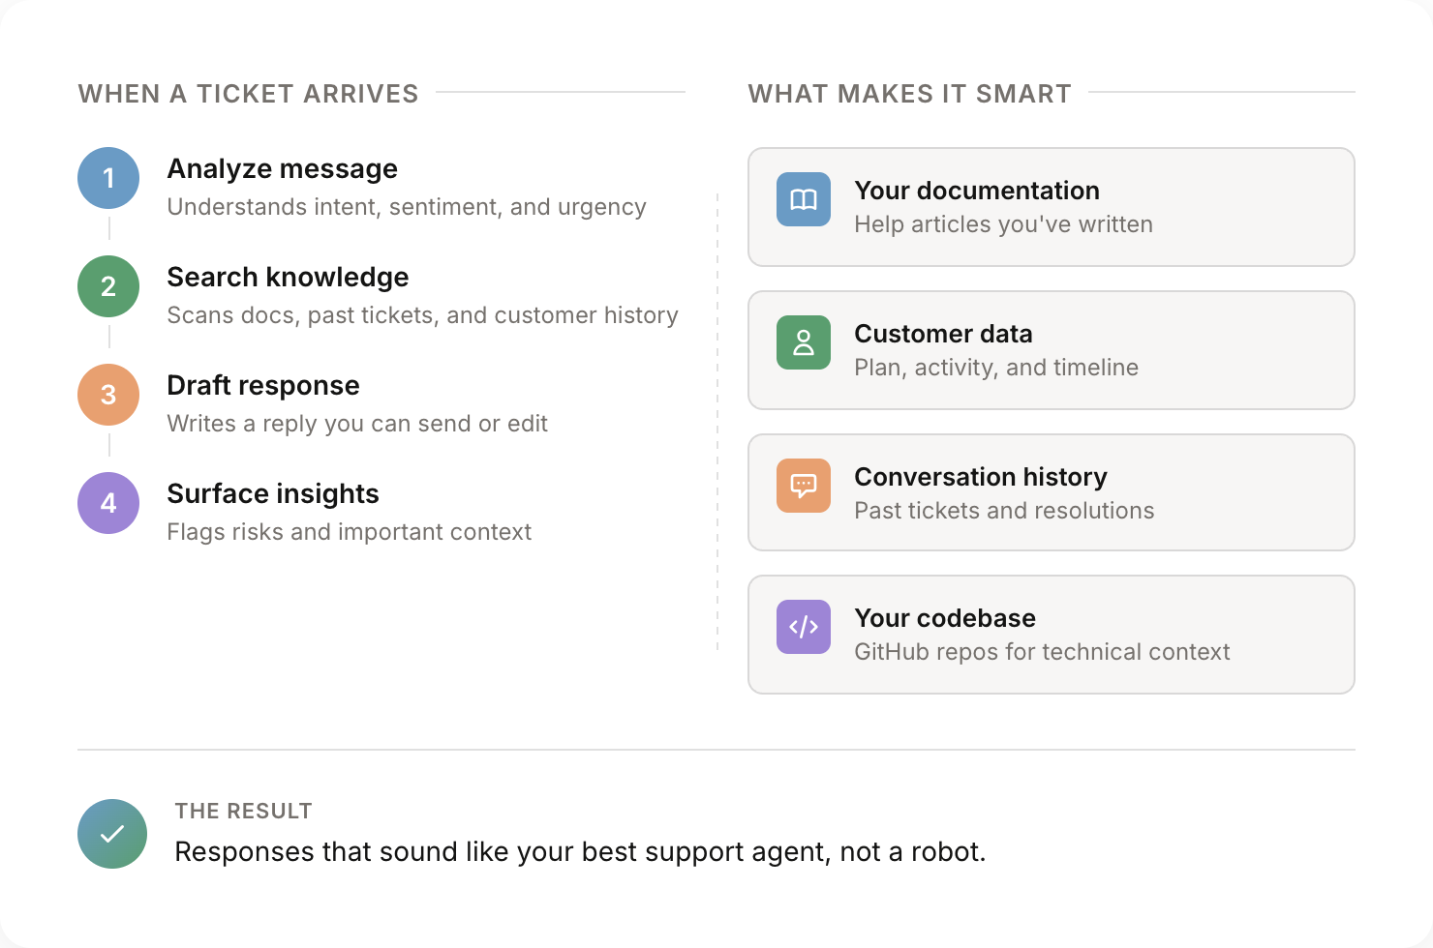Screen dimensions: 1433x948
Task: Click the green step 2 circle
Action: tap(108, 286)
